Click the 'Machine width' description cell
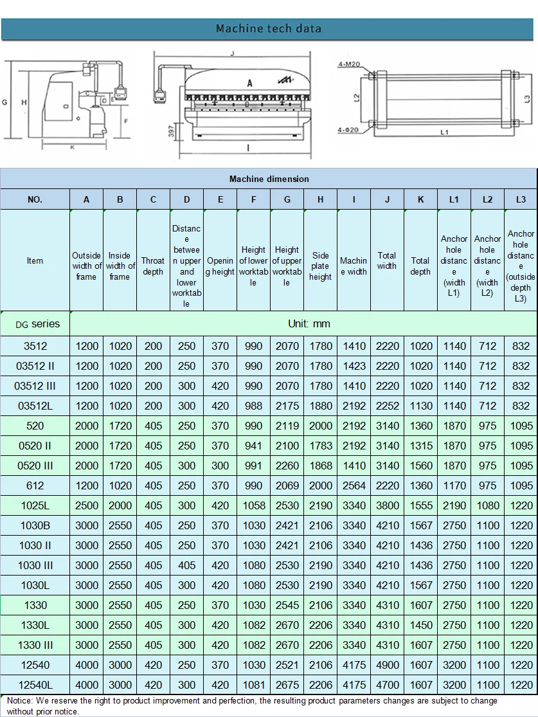Image resolution: width=538 pixels, height=717 pixels. coord(354,260)
